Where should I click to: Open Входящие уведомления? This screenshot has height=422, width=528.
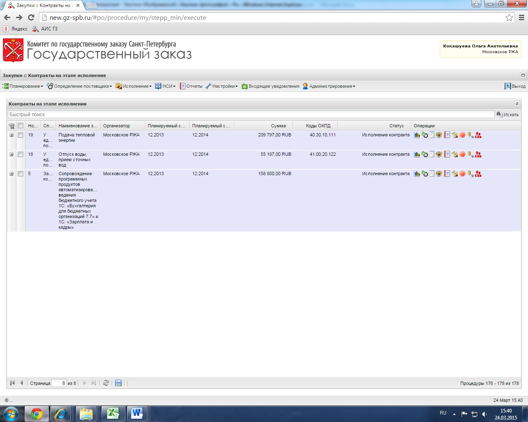270,86
